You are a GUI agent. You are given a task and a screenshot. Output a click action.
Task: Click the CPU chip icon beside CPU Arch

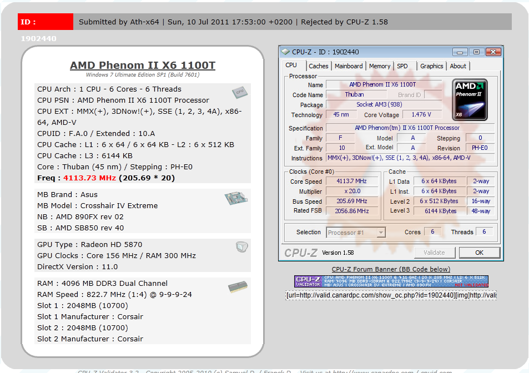click(x=240, y=92)
